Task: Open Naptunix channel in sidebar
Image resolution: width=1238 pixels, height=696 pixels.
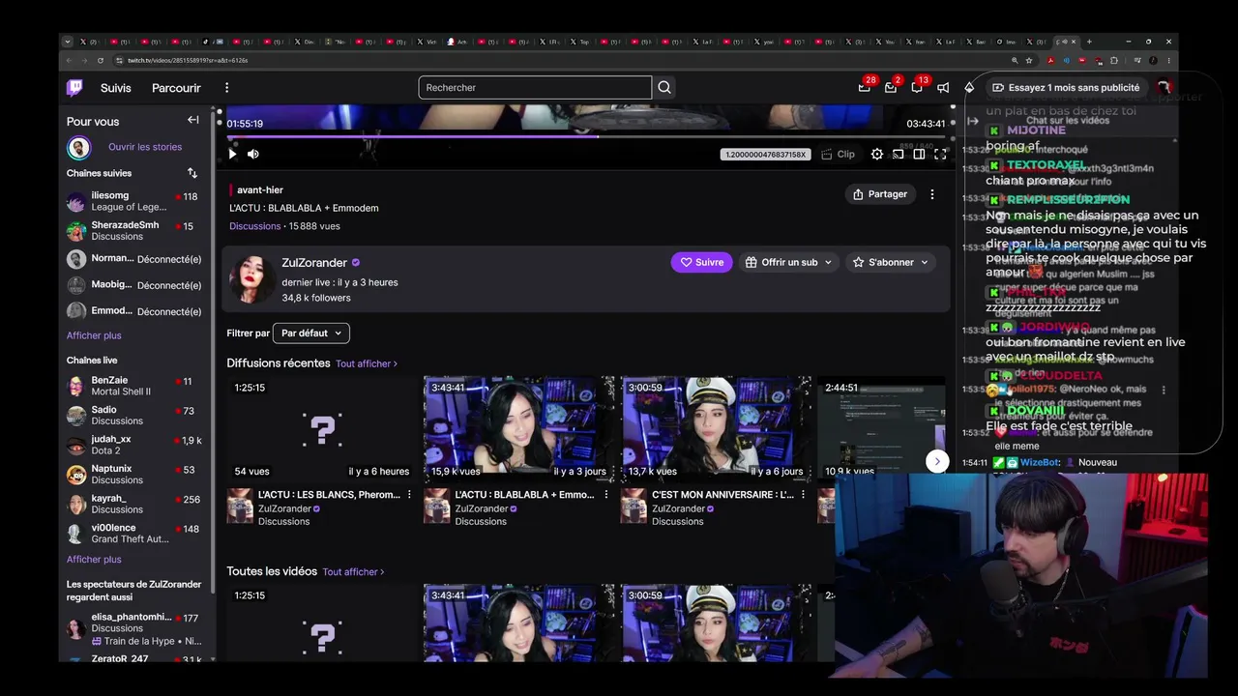Action: (133, 475)
